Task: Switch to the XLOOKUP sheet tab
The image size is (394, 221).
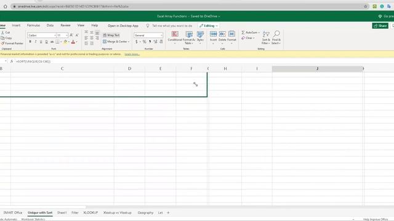Action: click(x=90, y=212)
